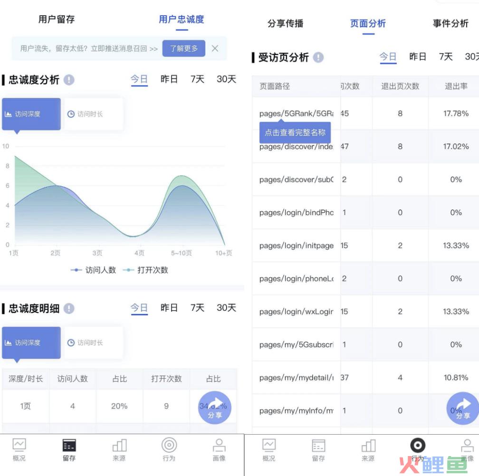Tap 点击查看完整名称 tooltip
Viewport: 479px width, 476px height.
295,133
